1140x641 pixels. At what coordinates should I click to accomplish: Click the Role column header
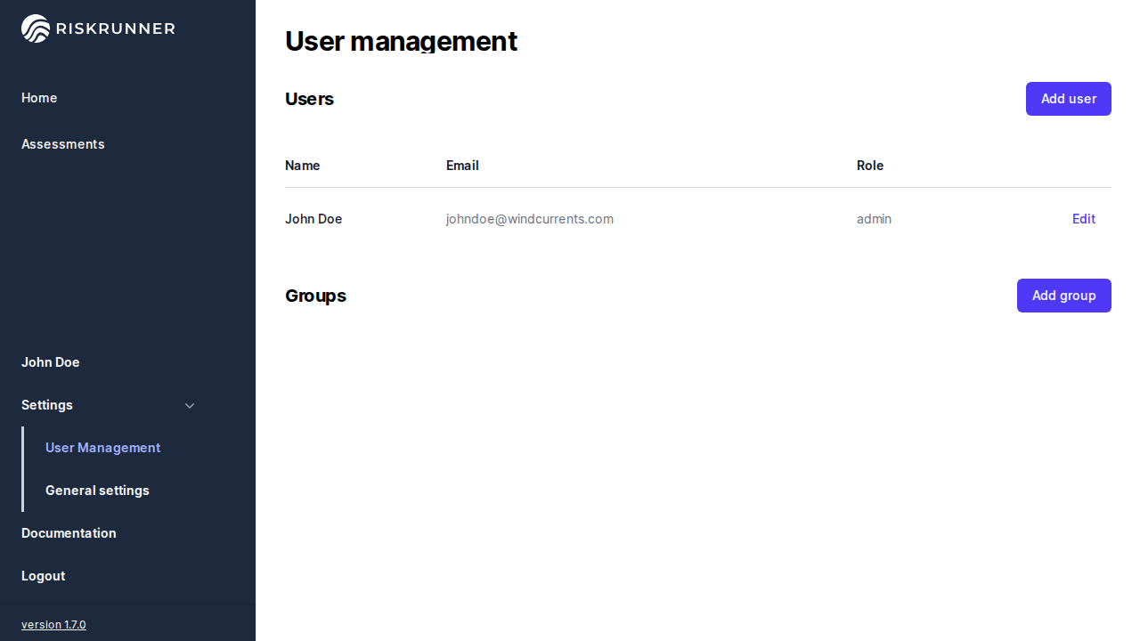870,166
